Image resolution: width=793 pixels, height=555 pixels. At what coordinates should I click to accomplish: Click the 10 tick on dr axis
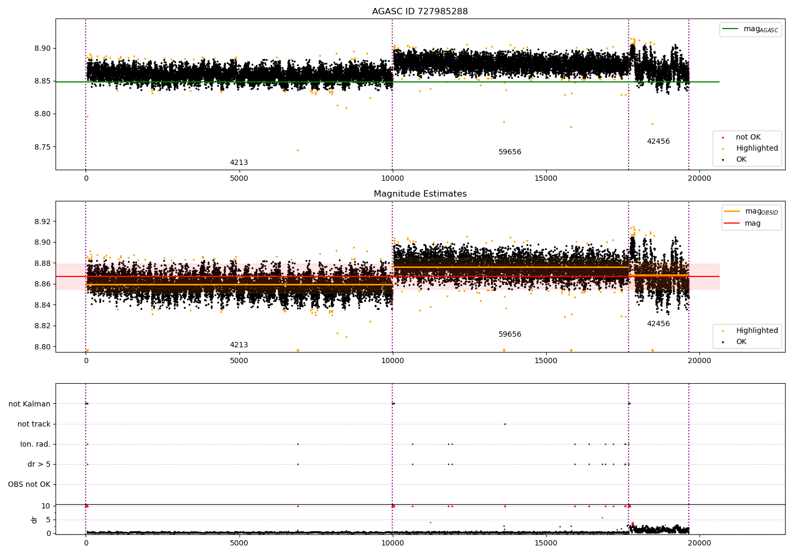(x=46, y=506)
